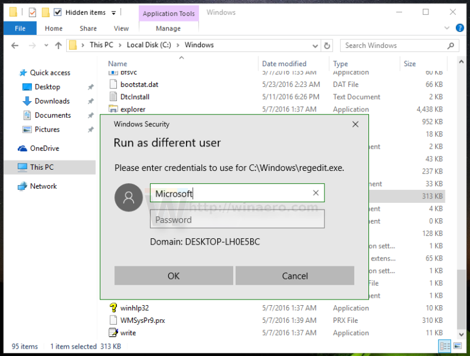This screenshot has height=356, width=470.
Task: Open Customize Quick Access Toolbar dropdown
Action: [x=114, y=12]
